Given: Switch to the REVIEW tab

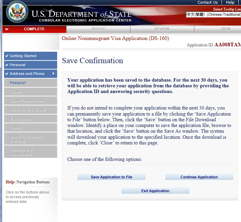Looking at the screenshot, I should [162, 29].
